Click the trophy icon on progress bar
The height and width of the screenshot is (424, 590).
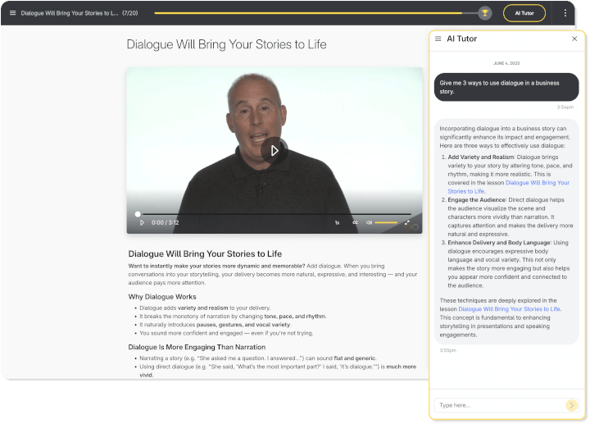485,13
